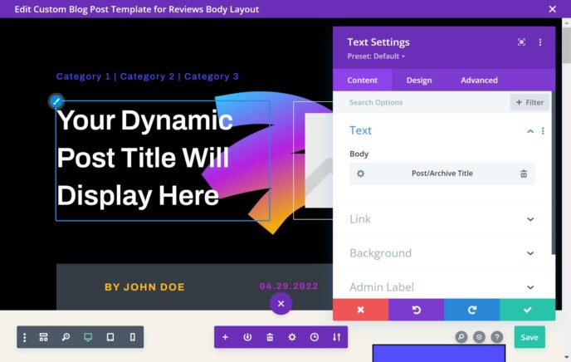Redo the settings change
Screen dimensions: 571x362
(x=472, y=310)
